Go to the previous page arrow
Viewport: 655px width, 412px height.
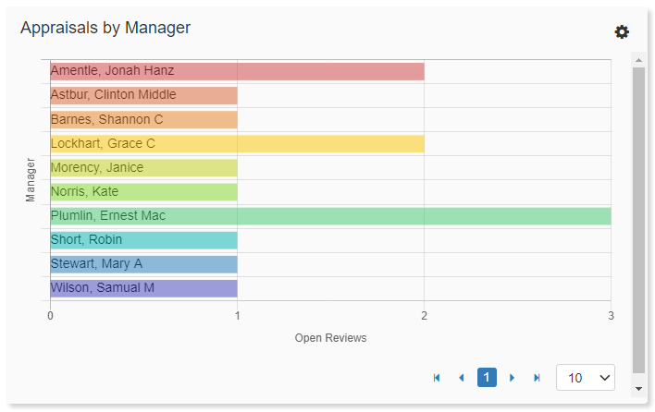coord(462,378)
